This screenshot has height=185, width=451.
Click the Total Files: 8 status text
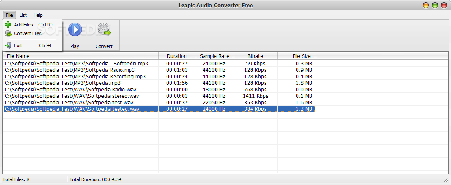[16, 179]
